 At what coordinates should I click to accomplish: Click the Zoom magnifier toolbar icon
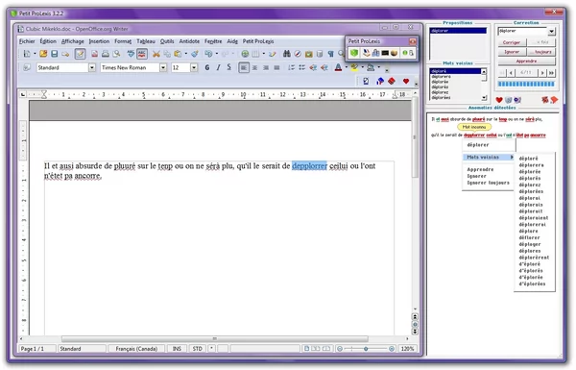[341, 54]
